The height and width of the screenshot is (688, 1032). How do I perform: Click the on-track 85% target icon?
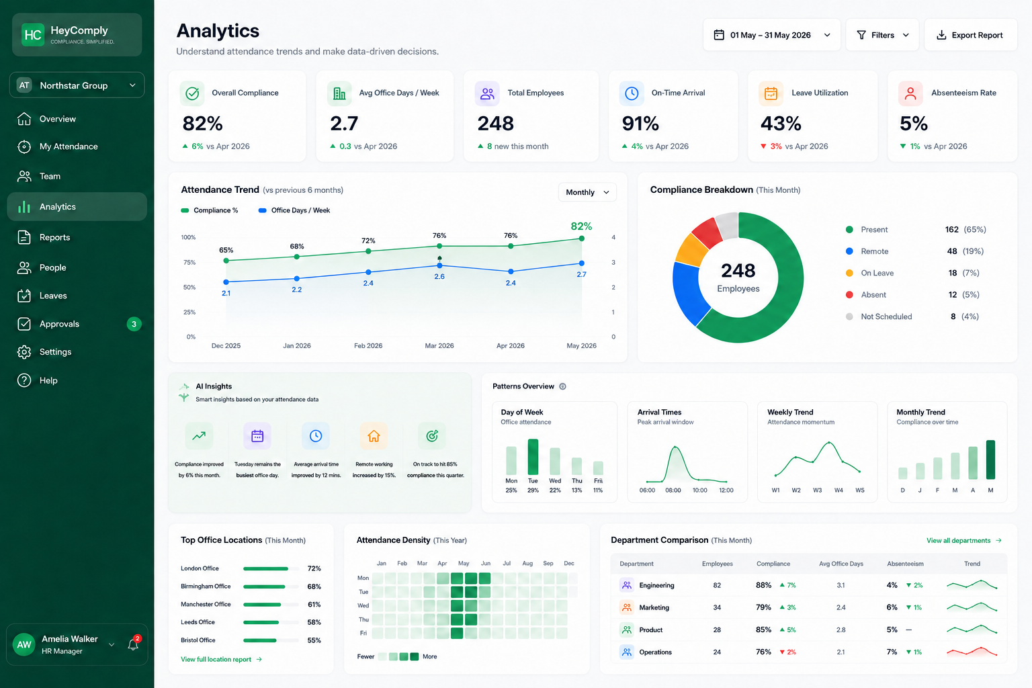tap(432, 436)
